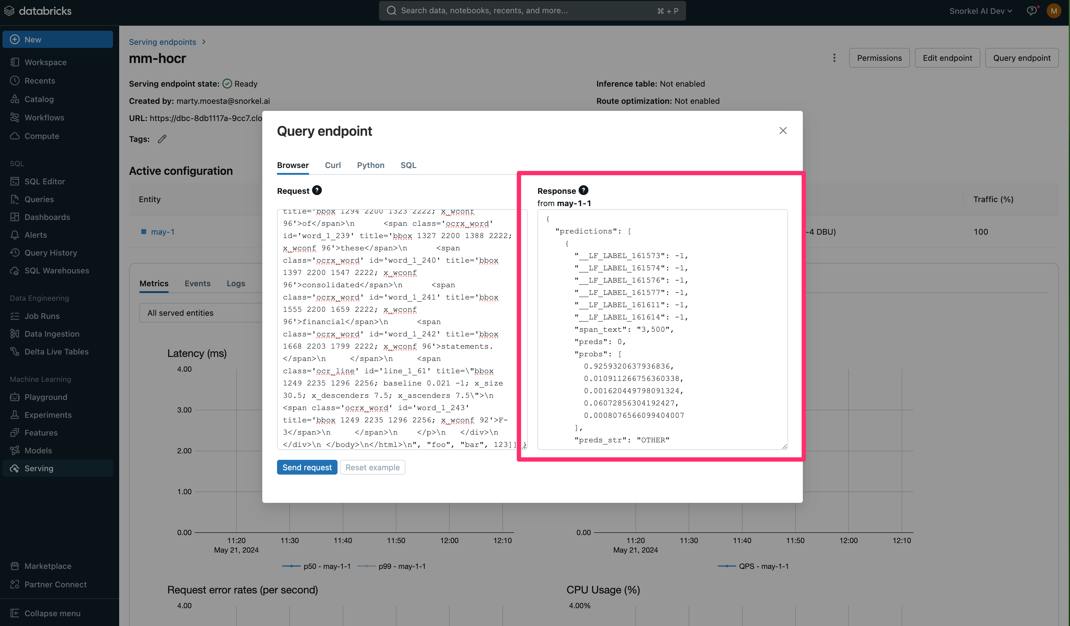Click the Reset example button
The image size is (1070, 626).
[372, 467]
